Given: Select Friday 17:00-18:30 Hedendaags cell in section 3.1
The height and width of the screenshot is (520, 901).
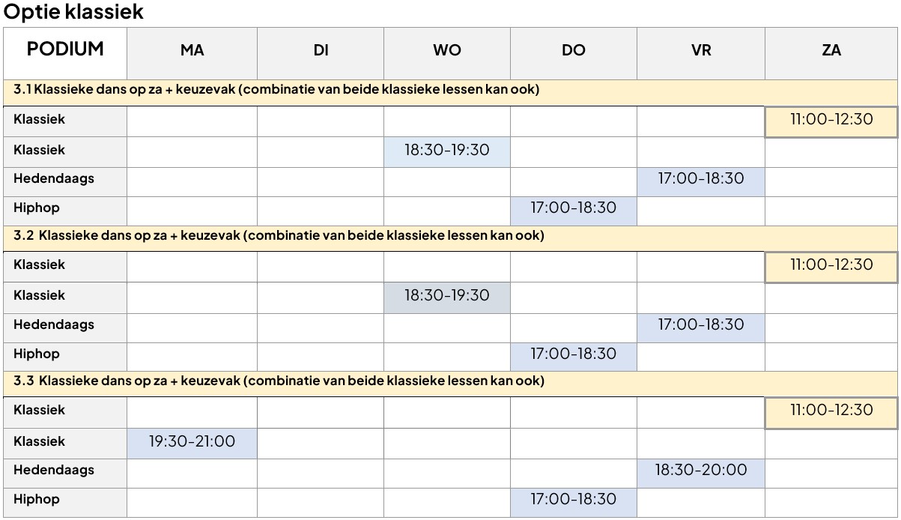Looking at the screenshot, I should pyautogui.click(x=701, y=181).
